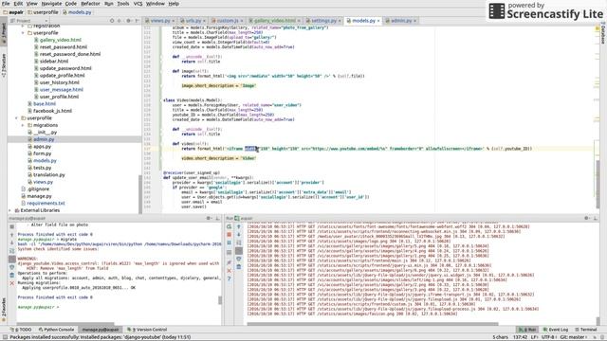Expand External Libraries node
Screen dimensions: 607x341
10,210
